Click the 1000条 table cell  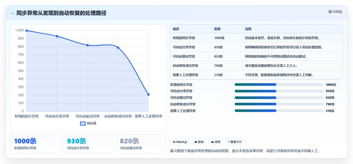coord(219,38)
